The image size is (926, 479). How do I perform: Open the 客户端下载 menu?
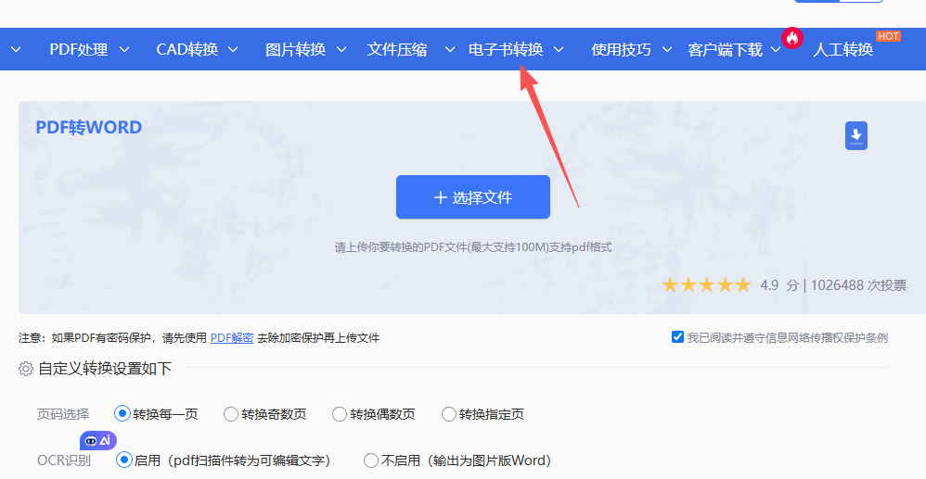point(725,49)
